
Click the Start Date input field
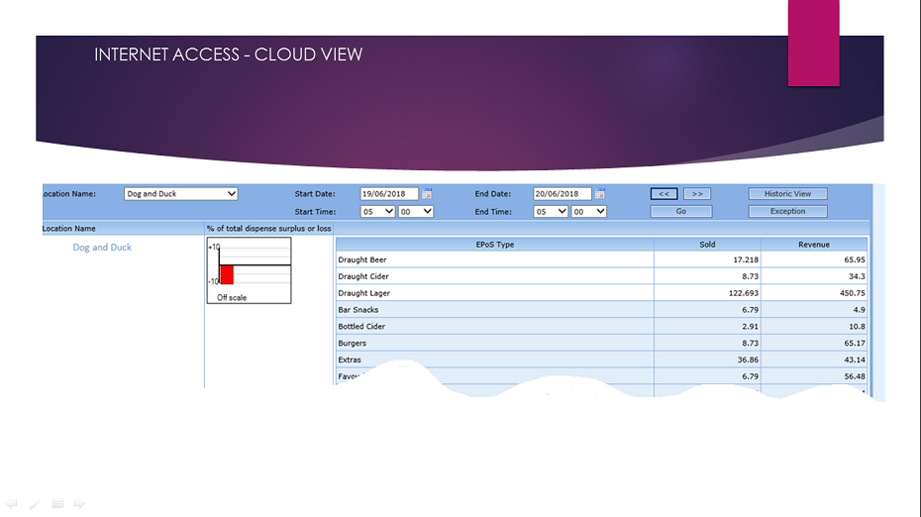pos(389,194)
